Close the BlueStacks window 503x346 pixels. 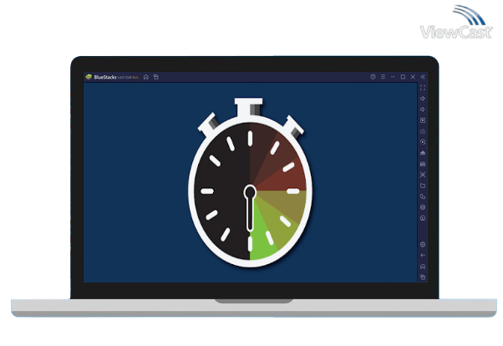tap(413, 77)
